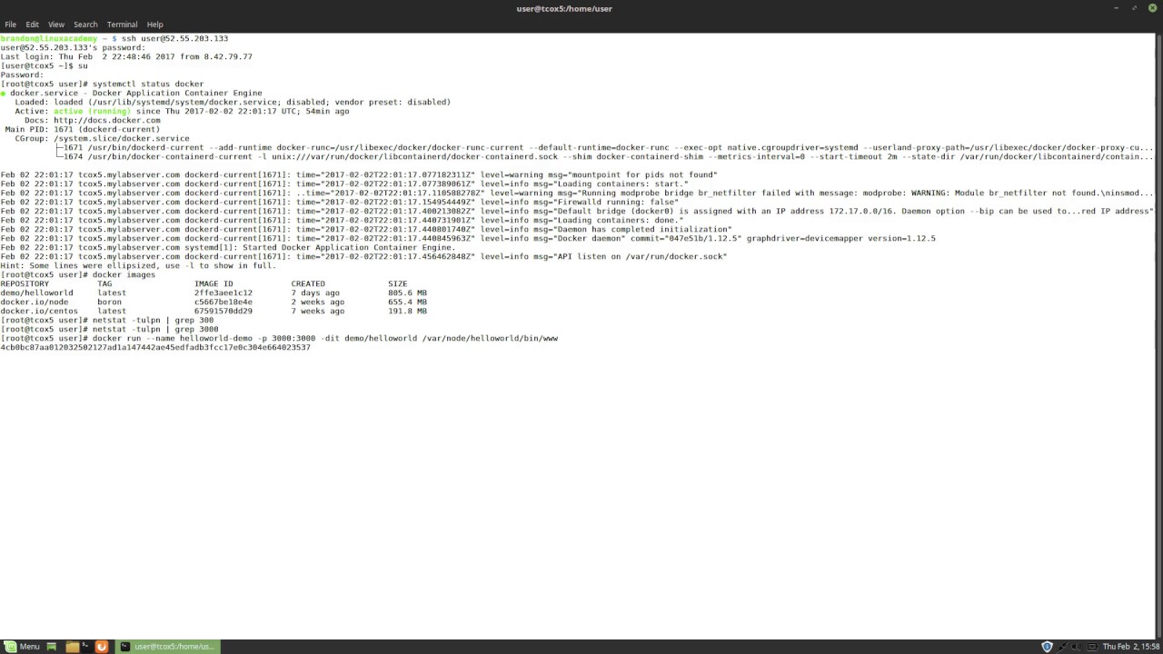This screenshot has height=654, width=1163.
Task: Click the 'docker run --name helloworld-demo' command line
Action: click(325, 338)
